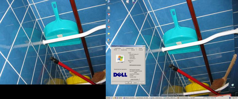The image size is (238, 99).
Task: Switch to the Hardware tab
Action: click(133, 50)
